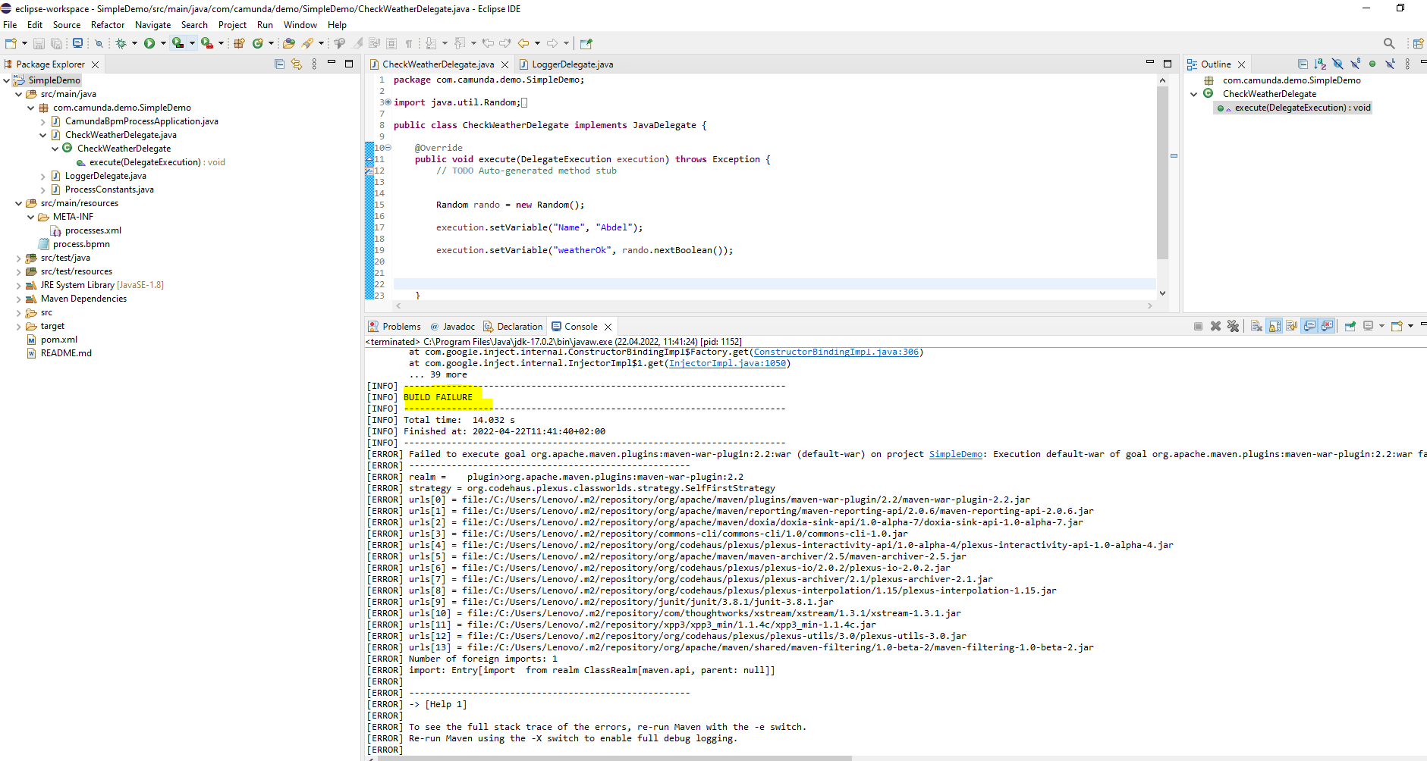
Task: Open the Project menu
Action: pos(232,25)
